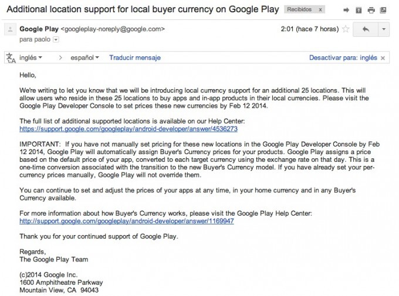Open the target language 'español' dropdown
Image resolution: width=399 pixels, height=296 pixels.
[x=84, y=58]
